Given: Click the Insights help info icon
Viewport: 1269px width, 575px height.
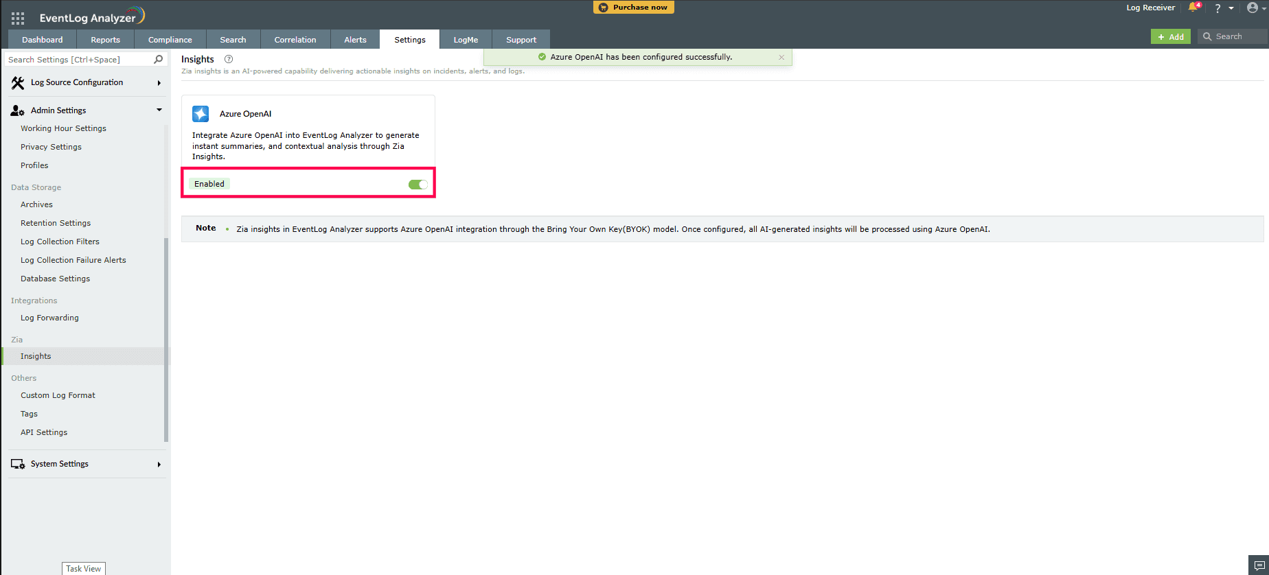Looking at the screenshot, I should click(229, 59).
